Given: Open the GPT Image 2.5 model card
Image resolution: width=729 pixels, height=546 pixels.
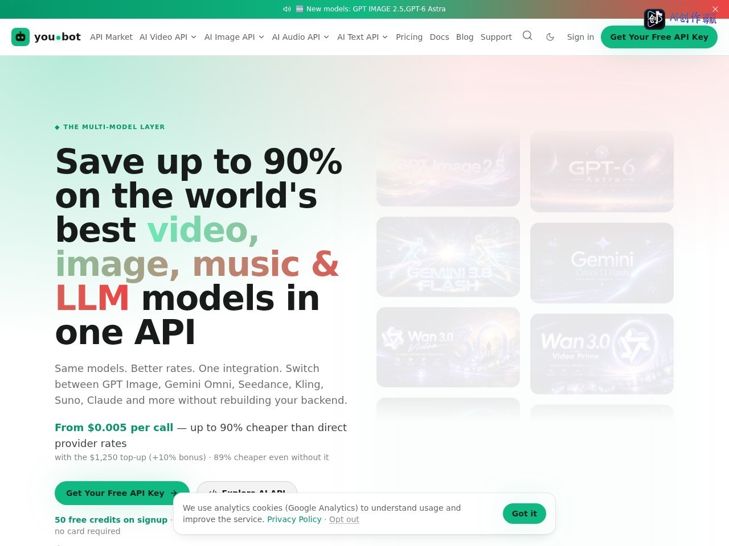Looking at the screenshot, I should pyautogui.click(x=448, y=166).
